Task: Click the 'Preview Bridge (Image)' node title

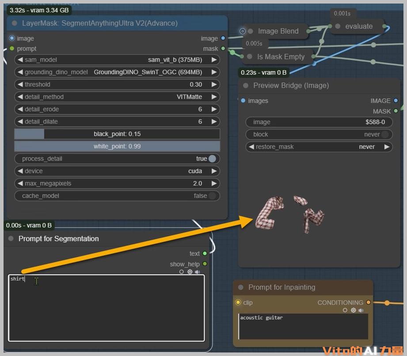Action: tap(291, 86)
